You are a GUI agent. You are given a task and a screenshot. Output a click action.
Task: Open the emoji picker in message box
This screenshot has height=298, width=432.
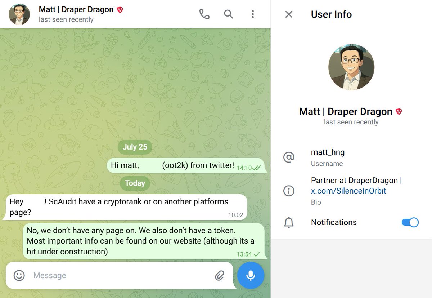(x=19, y=276)
